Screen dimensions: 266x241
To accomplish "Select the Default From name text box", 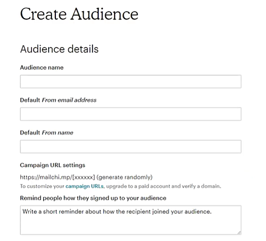I will click(131, 147).
